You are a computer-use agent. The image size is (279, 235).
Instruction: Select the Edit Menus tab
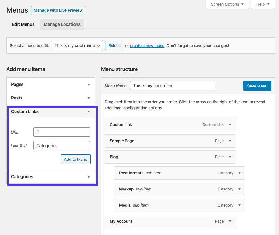(x=23, y=24)
